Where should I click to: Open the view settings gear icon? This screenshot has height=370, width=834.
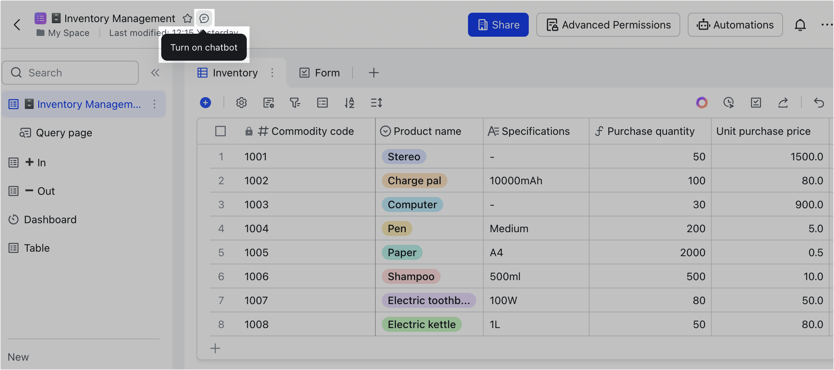[241, 103]
